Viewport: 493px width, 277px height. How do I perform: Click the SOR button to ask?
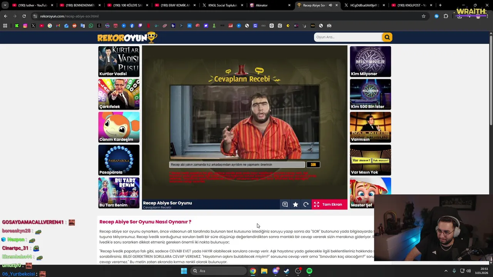point(313,165)
